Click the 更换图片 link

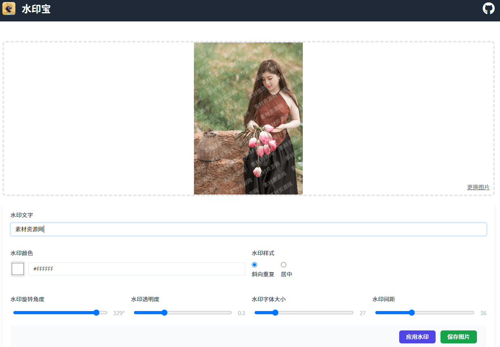(x=478, y=187)
